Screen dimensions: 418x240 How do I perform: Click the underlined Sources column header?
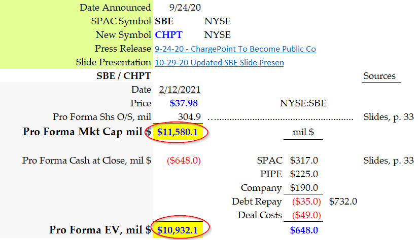[x=379, y=76]
